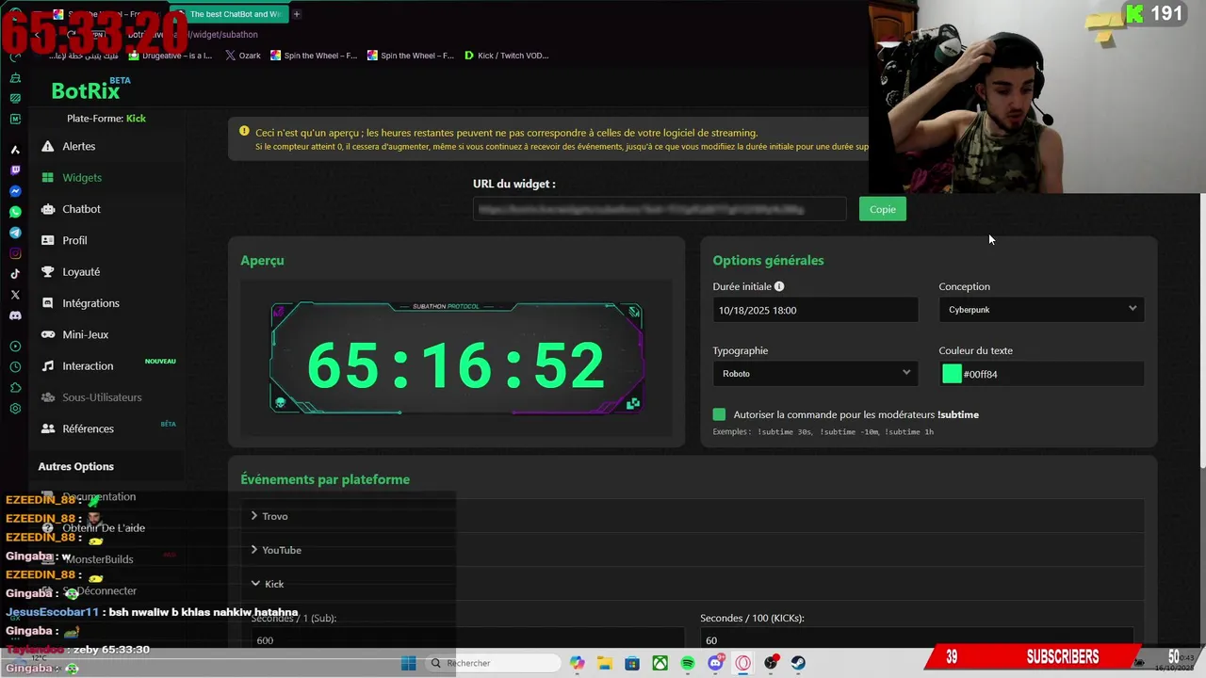Open Messenger in the browser sidebar
This screenshot has width=1206, height=678.
point(15,191)
